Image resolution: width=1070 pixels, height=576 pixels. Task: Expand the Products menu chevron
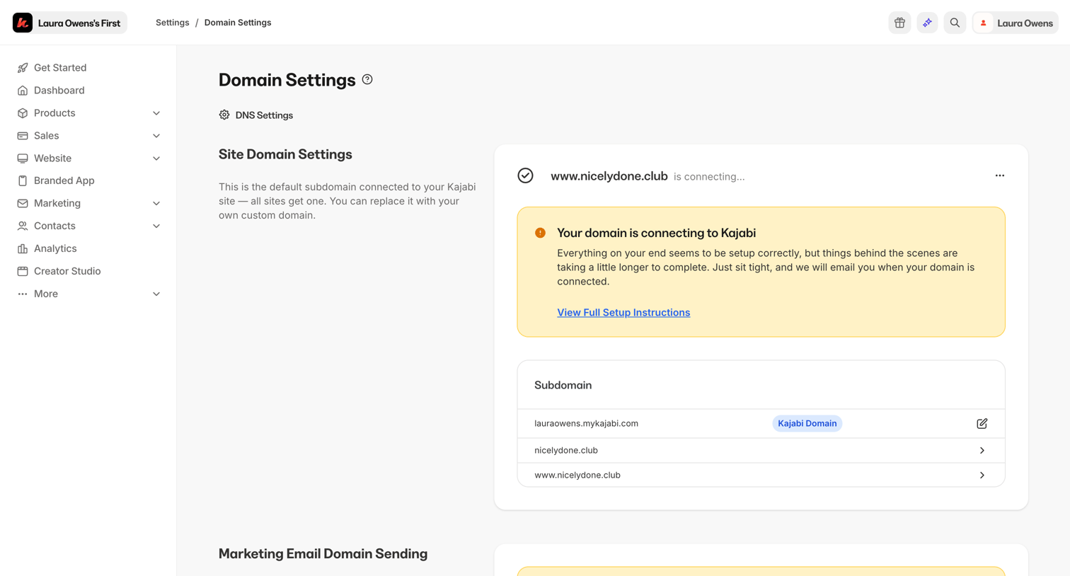click(156, 113)
